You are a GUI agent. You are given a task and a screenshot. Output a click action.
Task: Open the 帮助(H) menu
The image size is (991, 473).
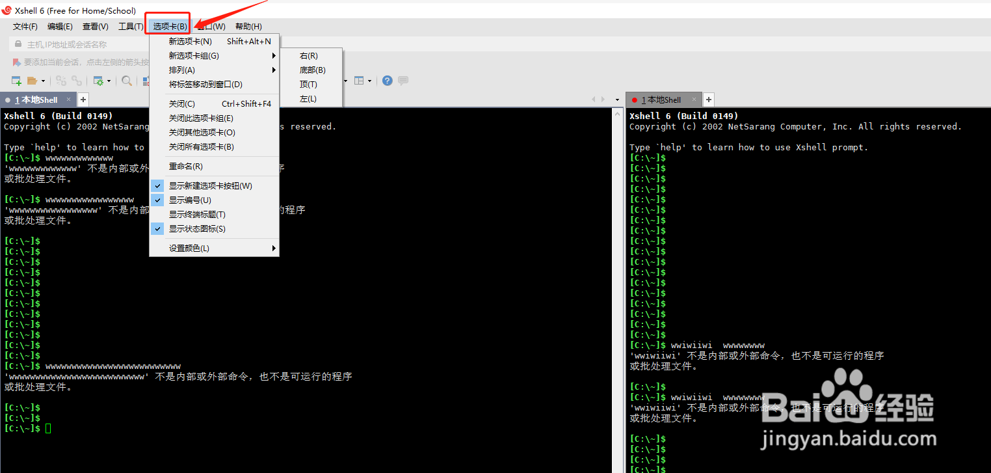[x=248, y=27]
